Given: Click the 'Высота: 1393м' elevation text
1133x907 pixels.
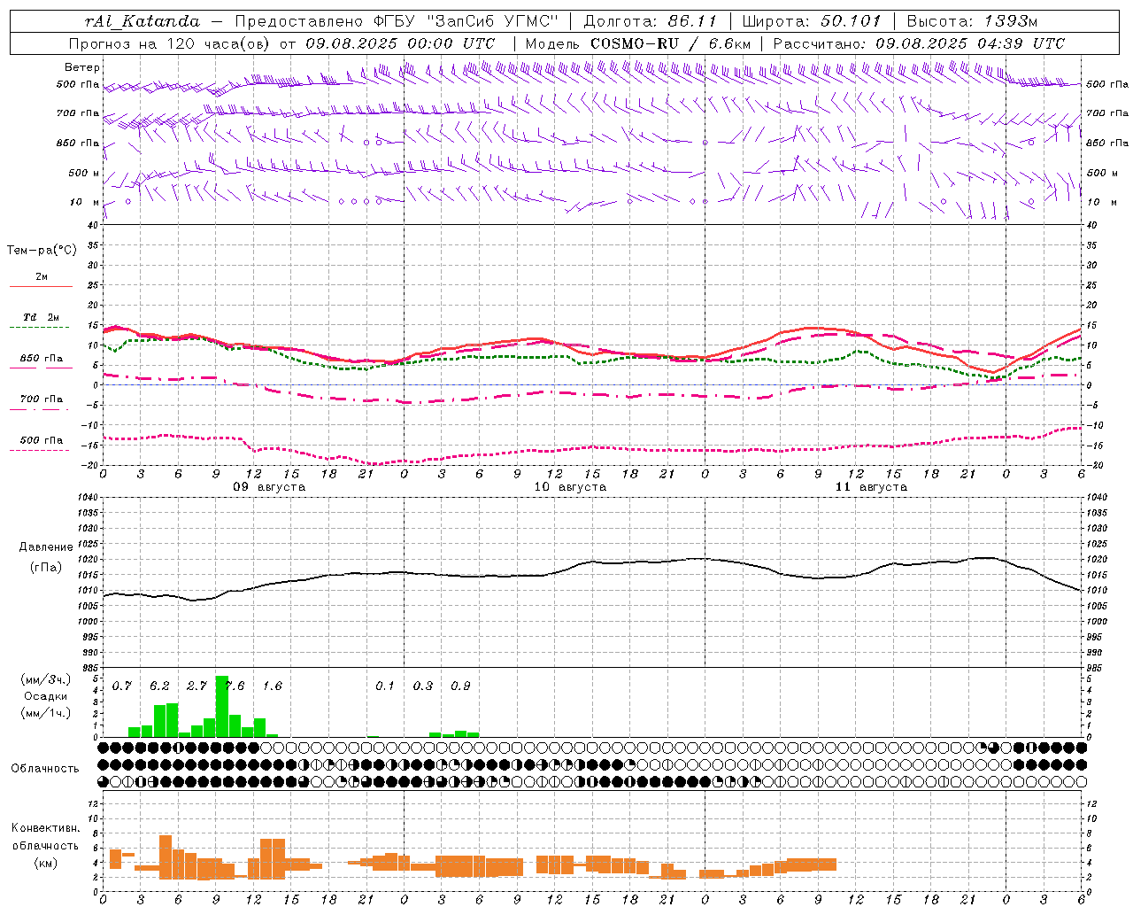Looking at the screenshot, I should [972, 21].
